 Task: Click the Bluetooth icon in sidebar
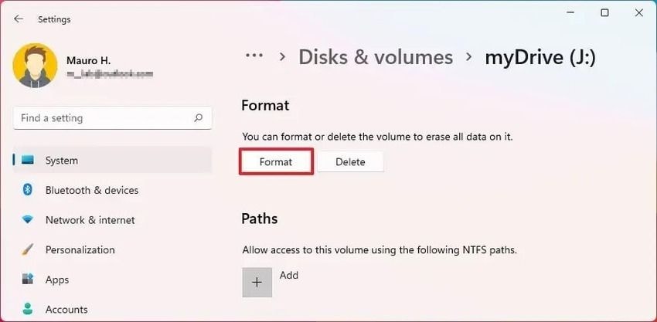[x=28, y=190]
